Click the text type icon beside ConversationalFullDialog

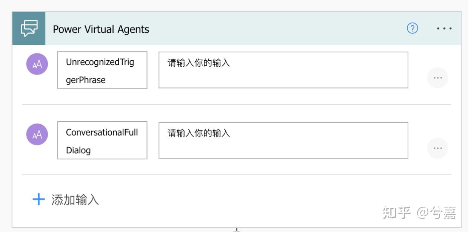(37, 134)
